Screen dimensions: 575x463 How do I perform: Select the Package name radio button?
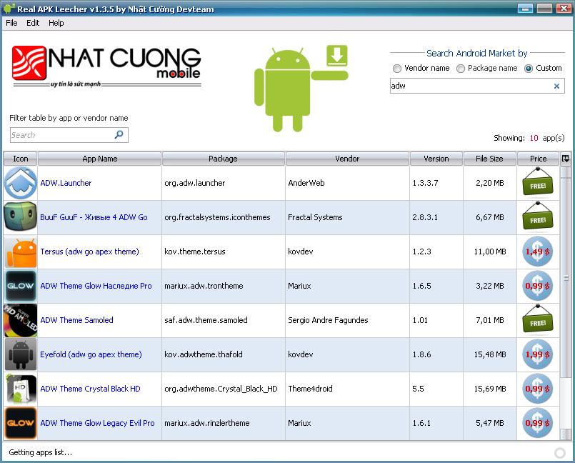tap(461, 69)
